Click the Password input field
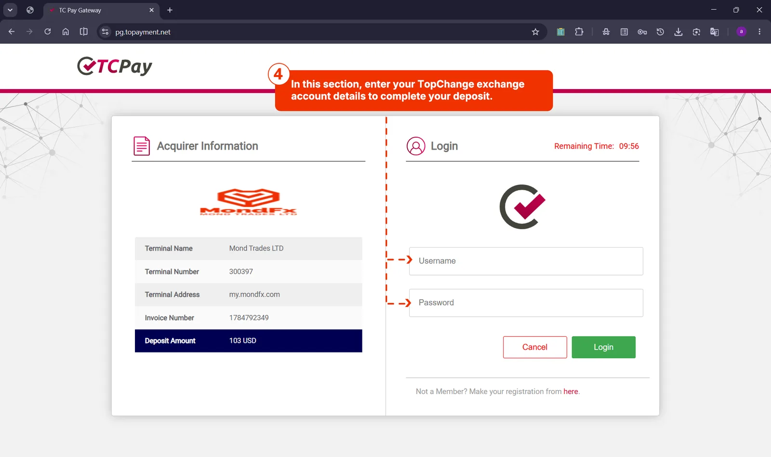Viewport: 771px width, 457px height. [526, 303]
